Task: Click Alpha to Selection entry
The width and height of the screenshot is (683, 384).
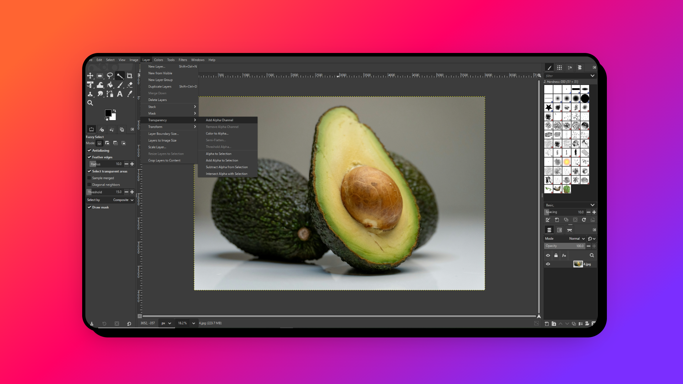Action: [218, 154]
